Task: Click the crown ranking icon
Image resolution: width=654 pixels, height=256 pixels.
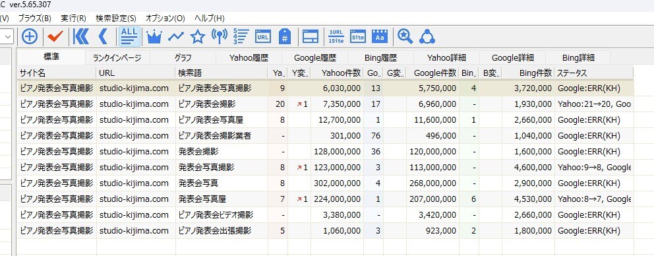Action: 154,36
